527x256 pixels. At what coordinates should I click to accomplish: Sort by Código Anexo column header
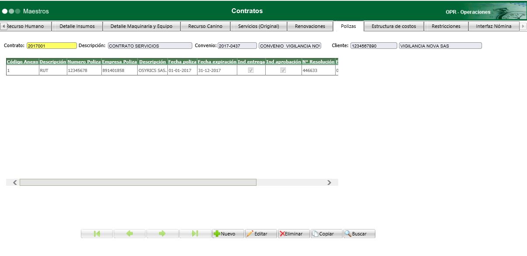click(x=22, y=62)
